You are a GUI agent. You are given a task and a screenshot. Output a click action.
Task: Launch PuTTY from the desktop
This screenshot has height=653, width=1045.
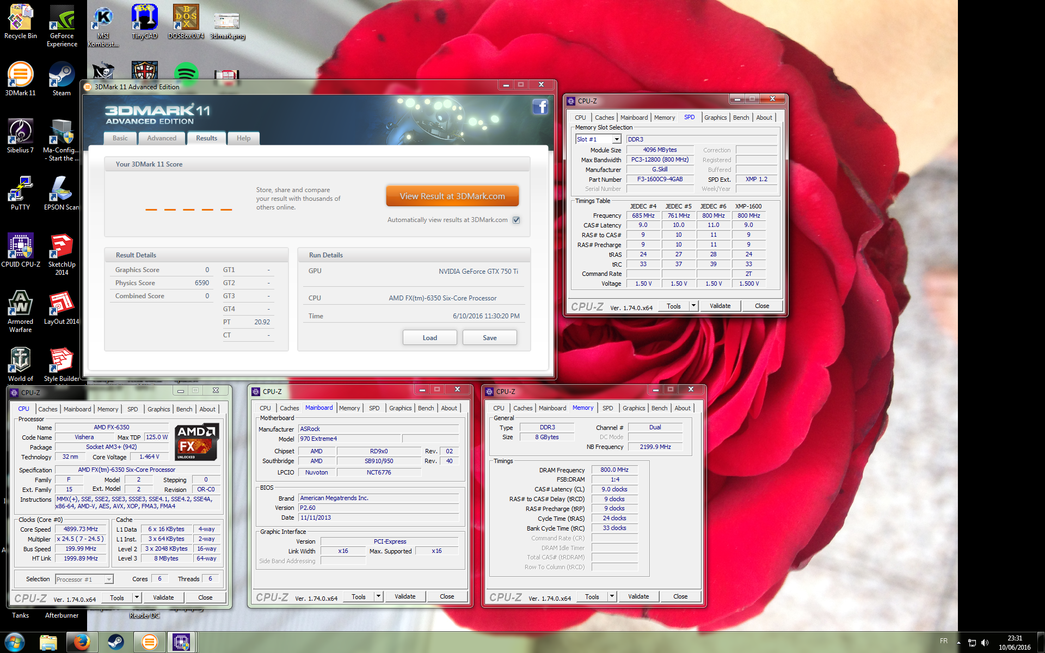tap(21, 193)
